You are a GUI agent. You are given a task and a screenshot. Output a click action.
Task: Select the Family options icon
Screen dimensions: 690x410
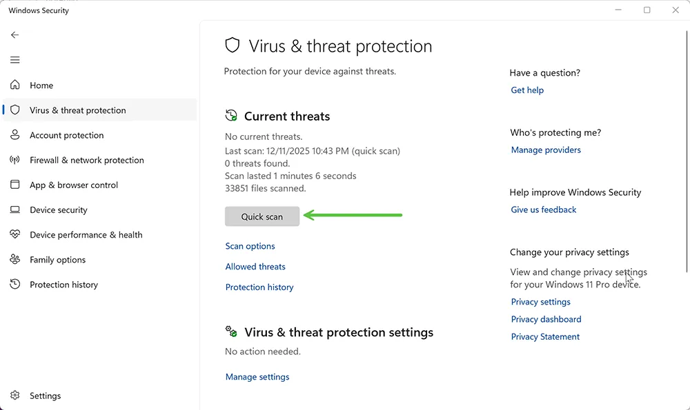(14, 260)
